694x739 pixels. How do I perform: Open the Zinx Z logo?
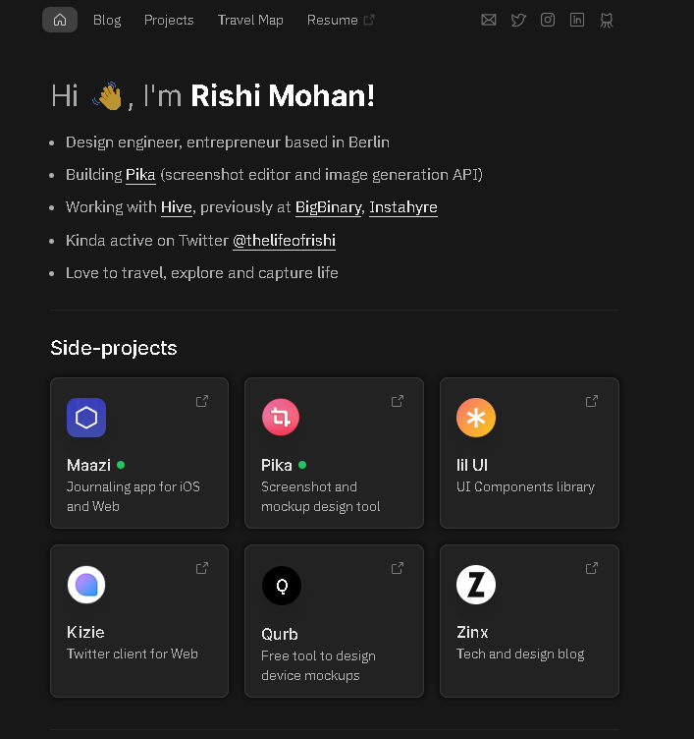point(476,585)
